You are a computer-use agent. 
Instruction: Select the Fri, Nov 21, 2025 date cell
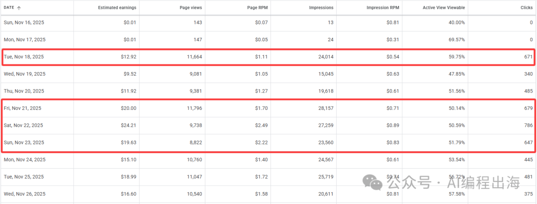[x=22, y=108]
